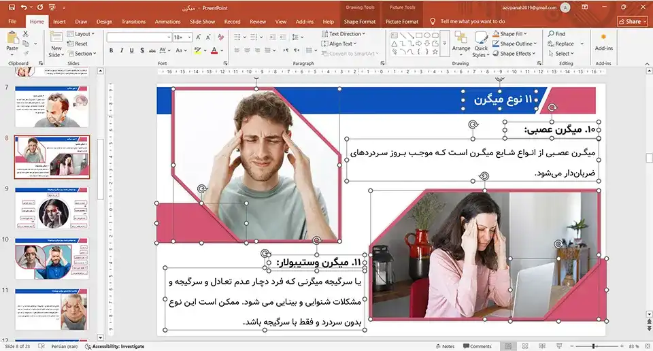Switch to the Insert tab
The width and height of the screenshot is (653, 351).
(59, 21)
